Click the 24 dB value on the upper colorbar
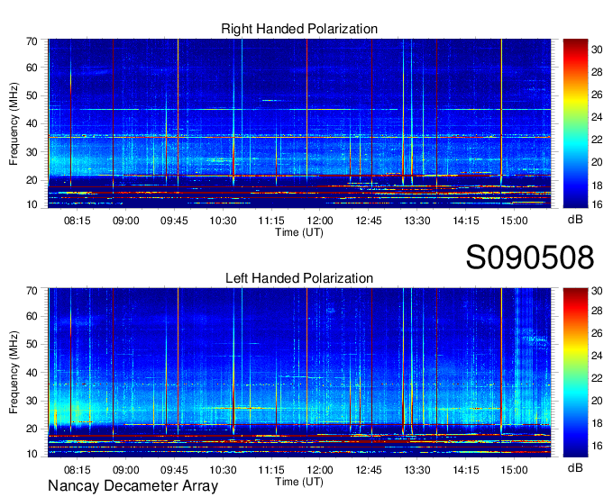Screen dimensions: 613x497 click(597, 117)
